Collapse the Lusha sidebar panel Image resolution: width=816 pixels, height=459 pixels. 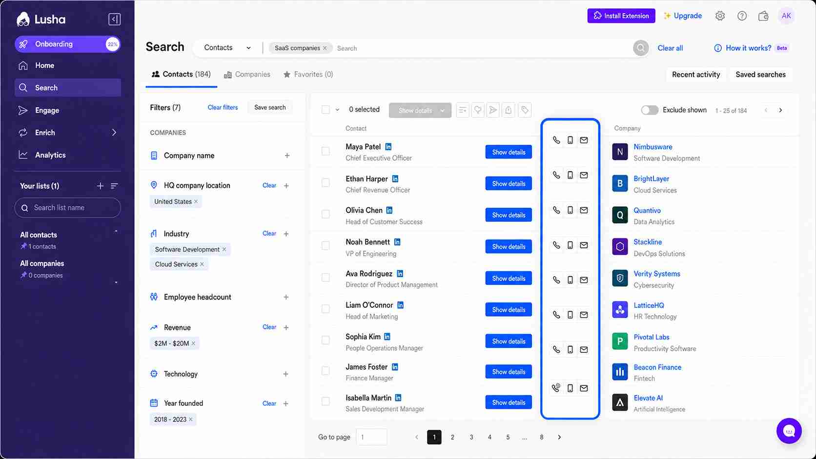coord(114,19)
